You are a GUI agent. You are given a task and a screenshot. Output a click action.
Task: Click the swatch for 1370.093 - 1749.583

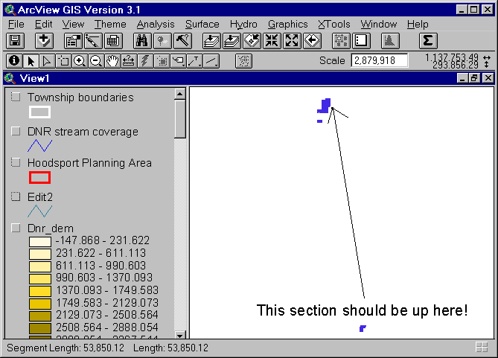point(40,291)
